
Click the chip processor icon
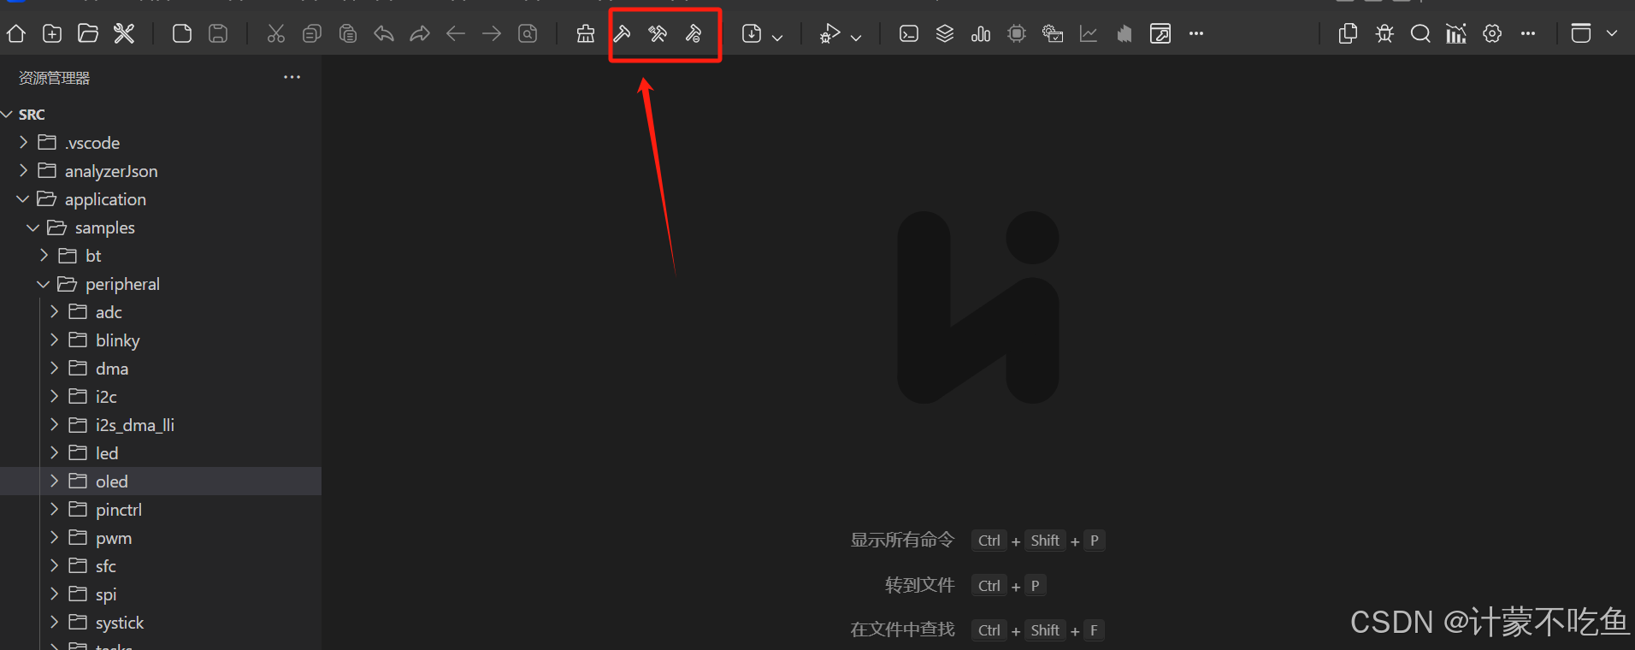point(1017,33)
